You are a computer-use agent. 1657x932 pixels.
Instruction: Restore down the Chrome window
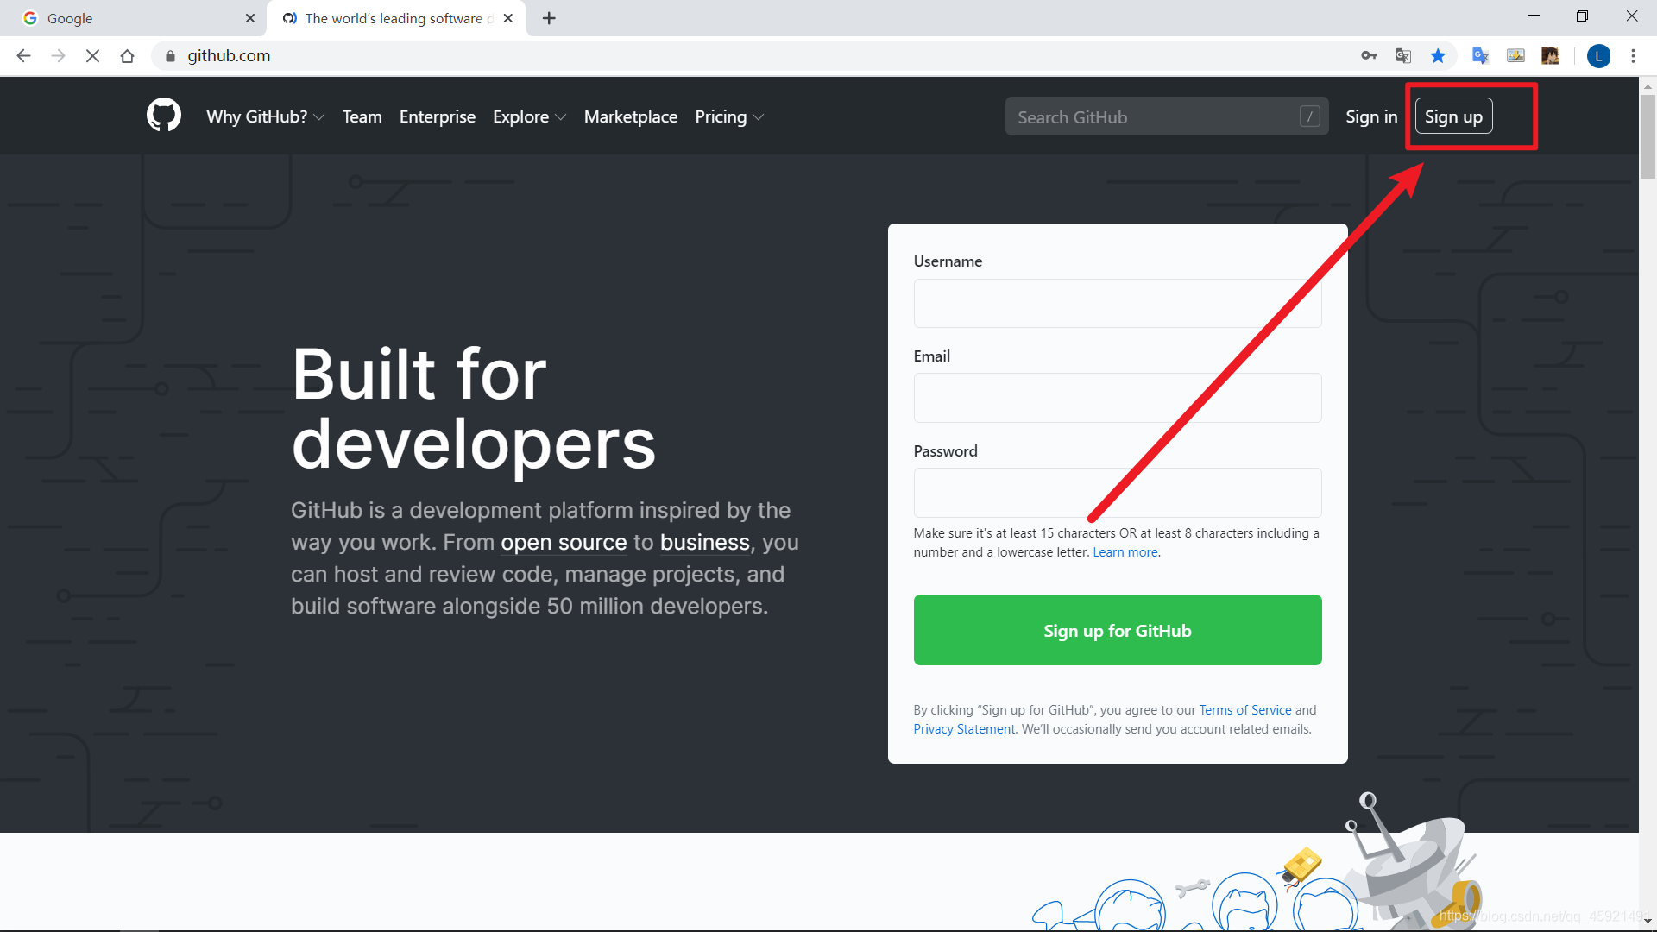tap(1582, 16)
